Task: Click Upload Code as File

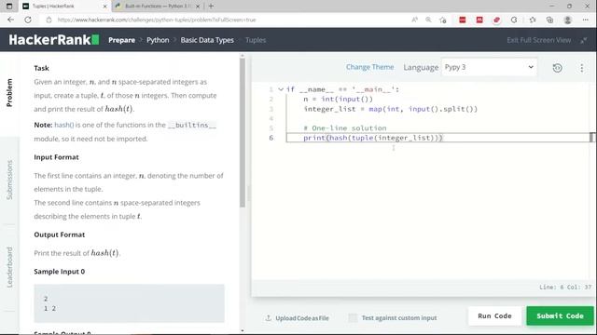Action: click(x=302, y=318)
